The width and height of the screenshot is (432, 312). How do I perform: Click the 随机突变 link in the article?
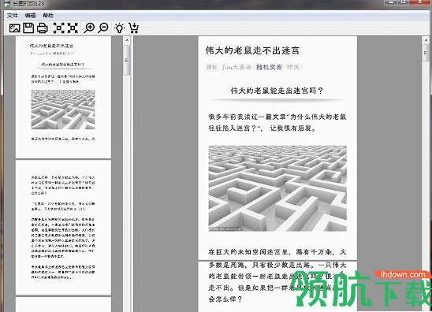pyautogui.click(x=269, y=67)
